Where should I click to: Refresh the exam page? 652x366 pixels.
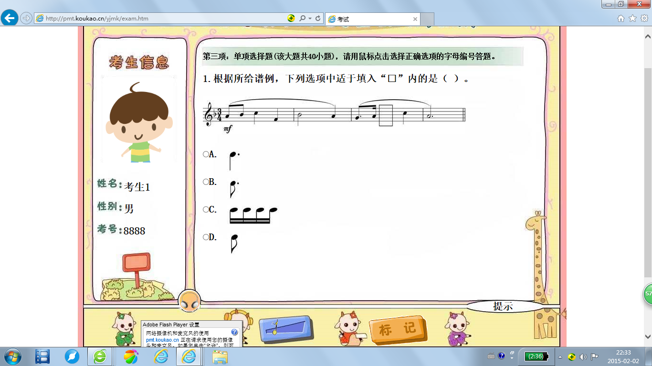click(318, 19)
